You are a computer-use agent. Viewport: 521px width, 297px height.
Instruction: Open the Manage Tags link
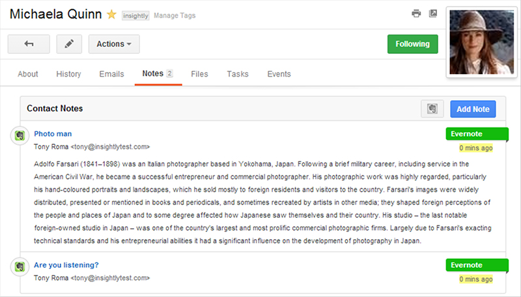(x=175, y=15)
